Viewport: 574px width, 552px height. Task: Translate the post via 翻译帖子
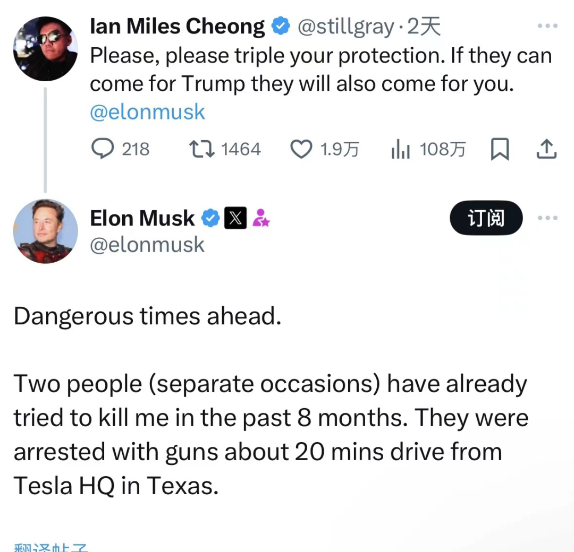pyautogui.click(x=50, y=548)
